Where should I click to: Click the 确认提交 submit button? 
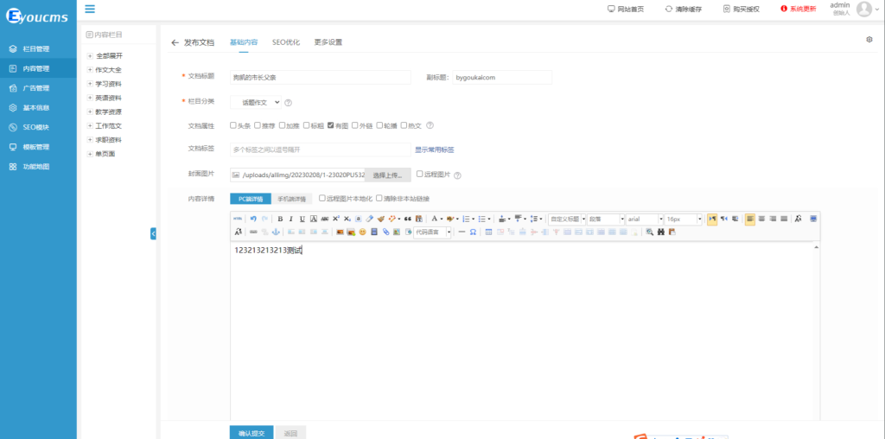251,432
